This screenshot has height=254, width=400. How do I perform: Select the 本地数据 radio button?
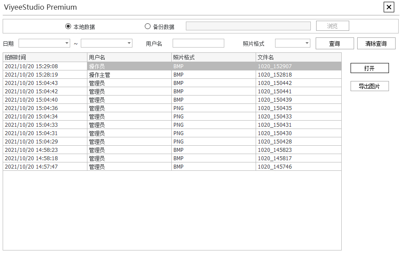tap(68, 26)
